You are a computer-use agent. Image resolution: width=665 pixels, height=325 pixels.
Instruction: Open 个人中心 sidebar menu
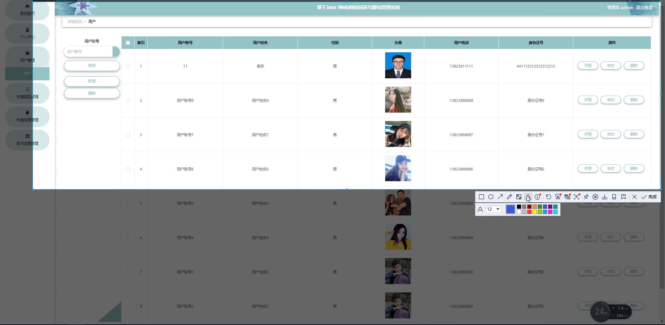(x=27, y=33)
